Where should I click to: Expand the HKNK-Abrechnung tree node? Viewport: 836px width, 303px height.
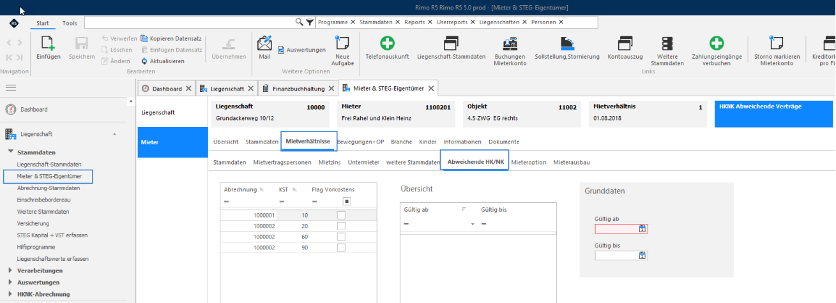[x=10, y=294]
